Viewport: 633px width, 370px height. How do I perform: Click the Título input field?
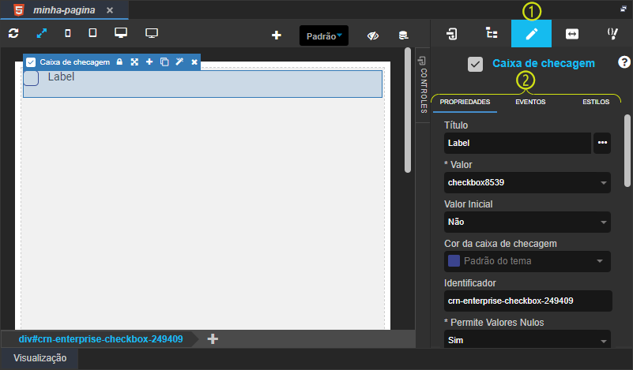[x=517, y=143]
